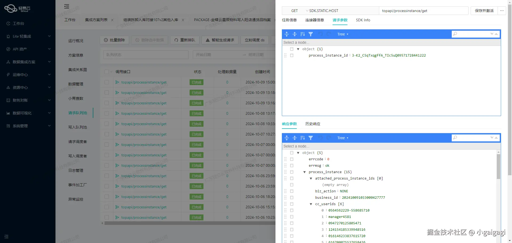Collapse the process_instance {15} node
The height and width of the screenshot is (243, 512).
[x=305, y=172]
